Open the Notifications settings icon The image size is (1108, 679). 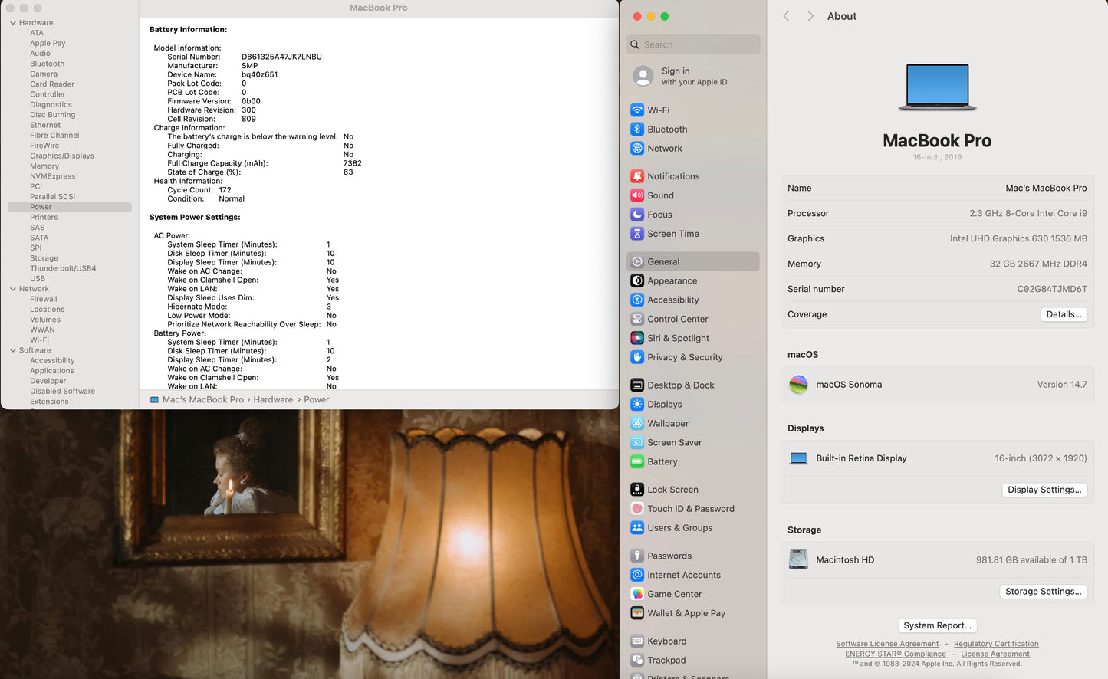tap(637, 176)
